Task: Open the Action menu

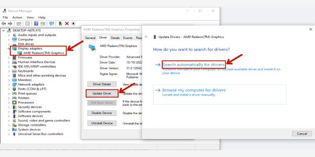Action: pos(17,17)
